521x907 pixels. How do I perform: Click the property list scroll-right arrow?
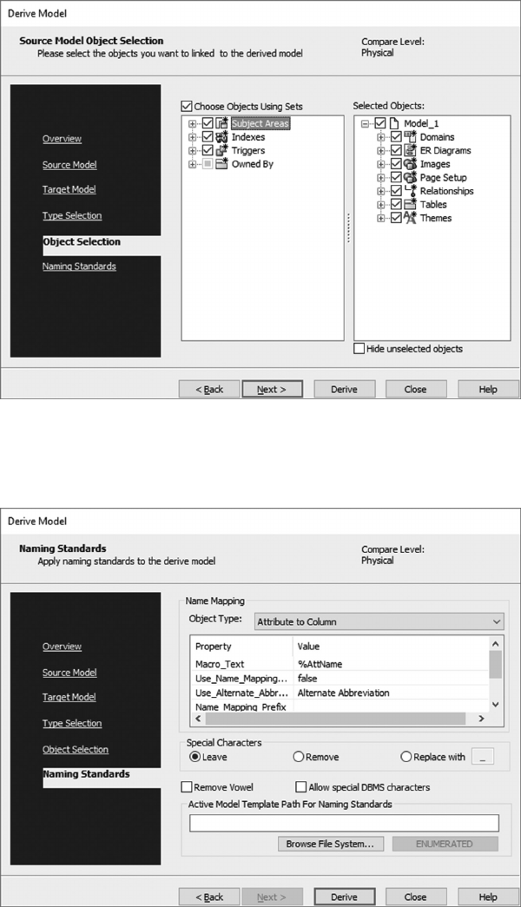pos(481,719)
